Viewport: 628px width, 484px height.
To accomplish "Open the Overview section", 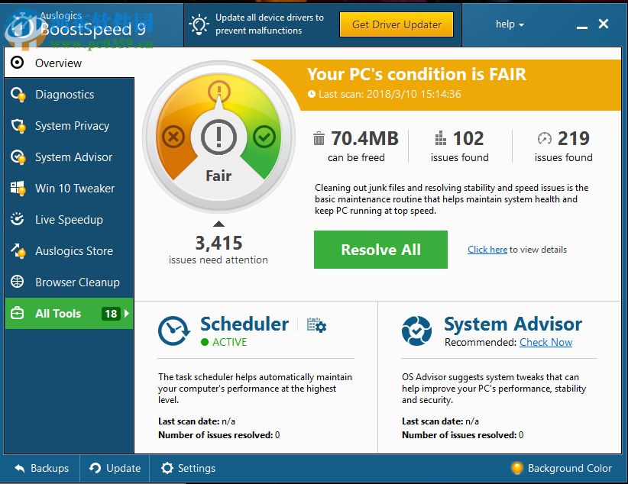I will [70, 63].
